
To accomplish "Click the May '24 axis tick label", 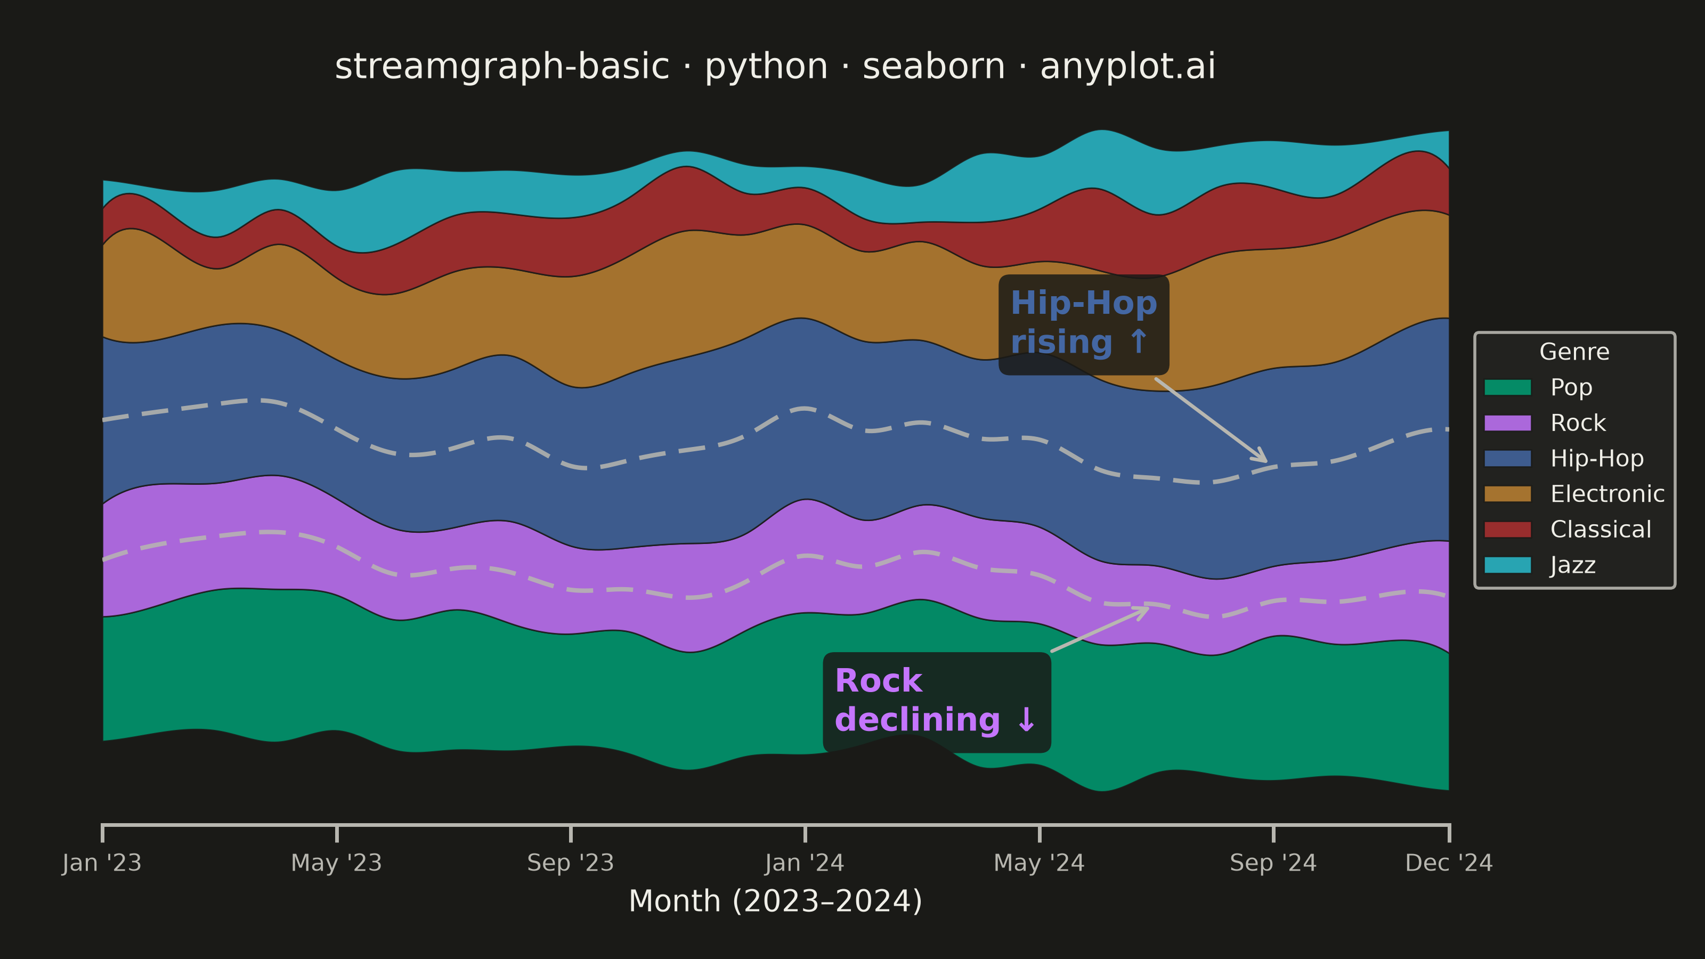I will (x=1039, y=863).
